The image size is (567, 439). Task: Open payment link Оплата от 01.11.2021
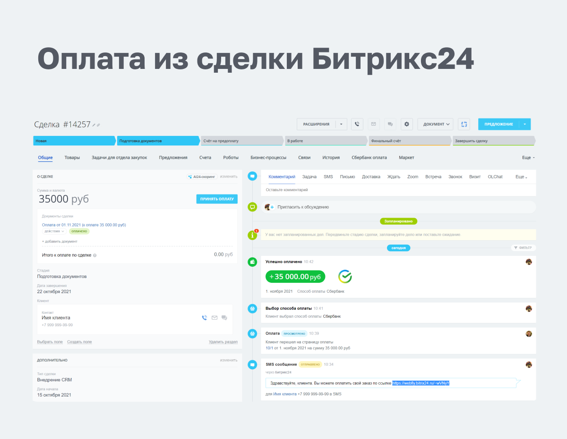pos(84,225)
